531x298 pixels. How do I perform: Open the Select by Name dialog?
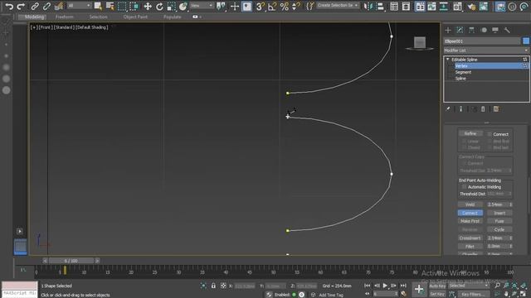coord(110,6)
